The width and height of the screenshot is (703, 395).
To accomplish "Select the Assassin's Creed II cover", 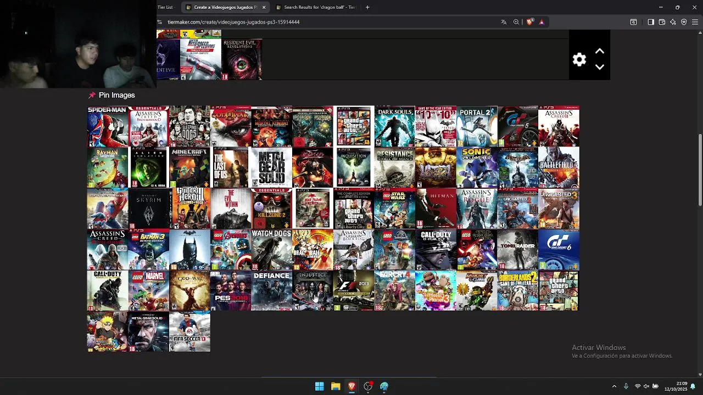I will pyautogui.click(x=559, y=126).
